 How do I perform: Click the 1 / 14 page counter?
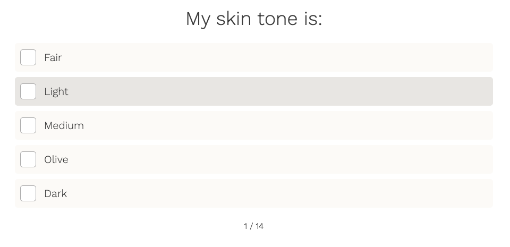point(254,226)
